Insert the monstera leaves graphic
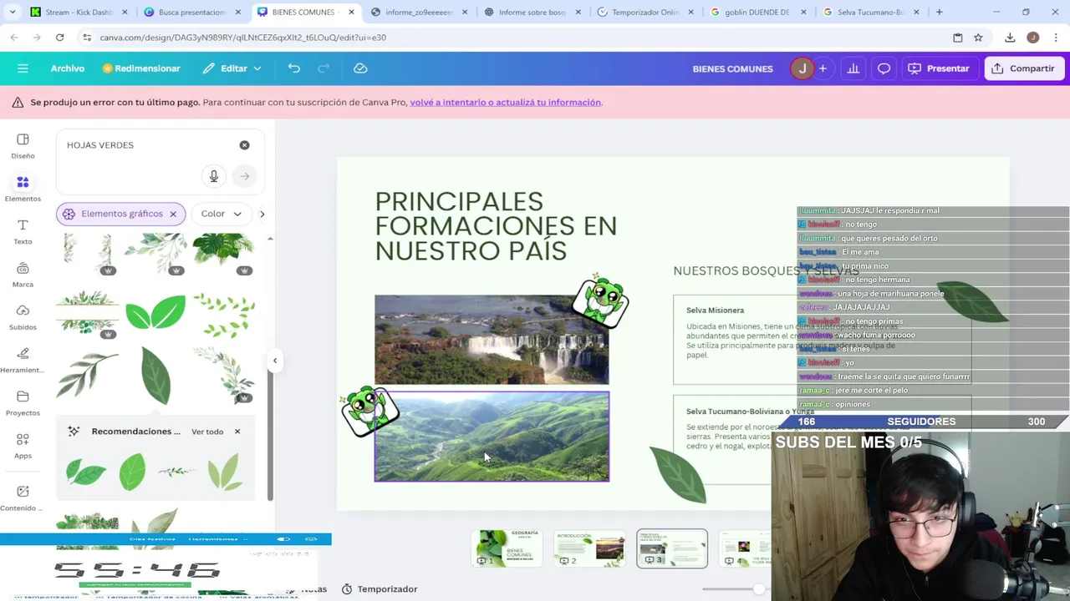Image resolution: width=1070 pixels, height=601 pixels. click(x=223, y=250)
